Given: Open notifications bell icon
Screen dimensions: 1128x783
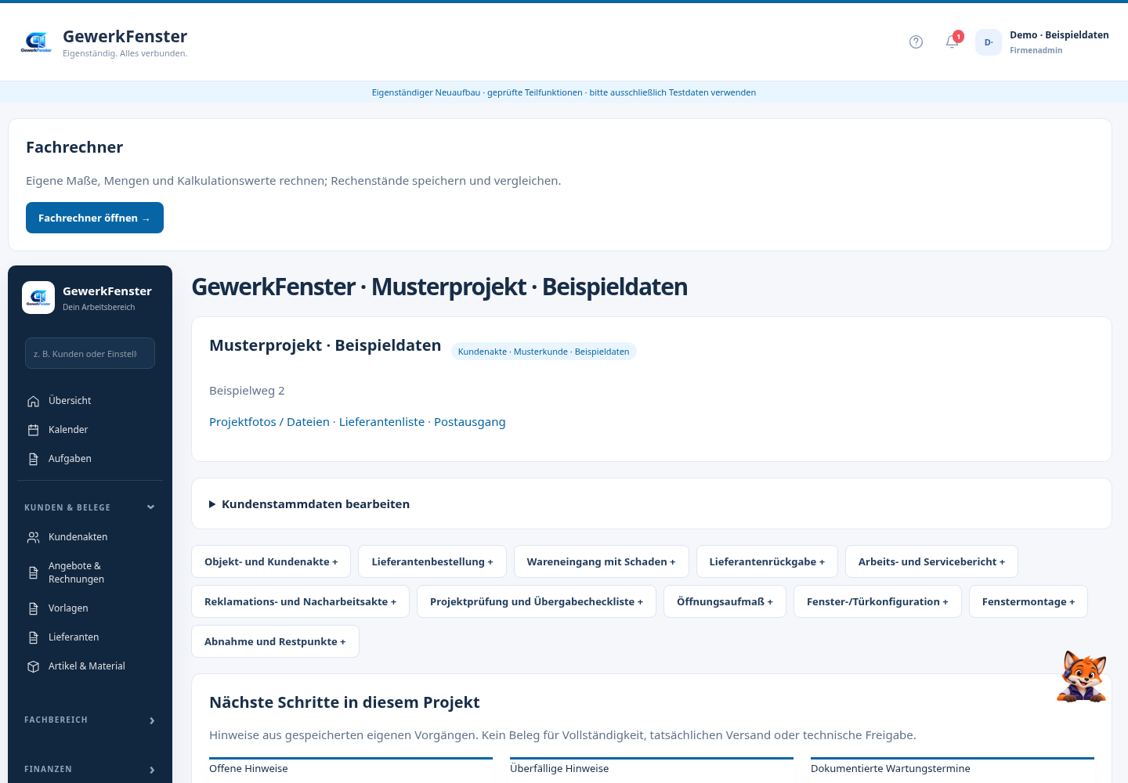Looking at the screenshot, I should pos(953,41).
